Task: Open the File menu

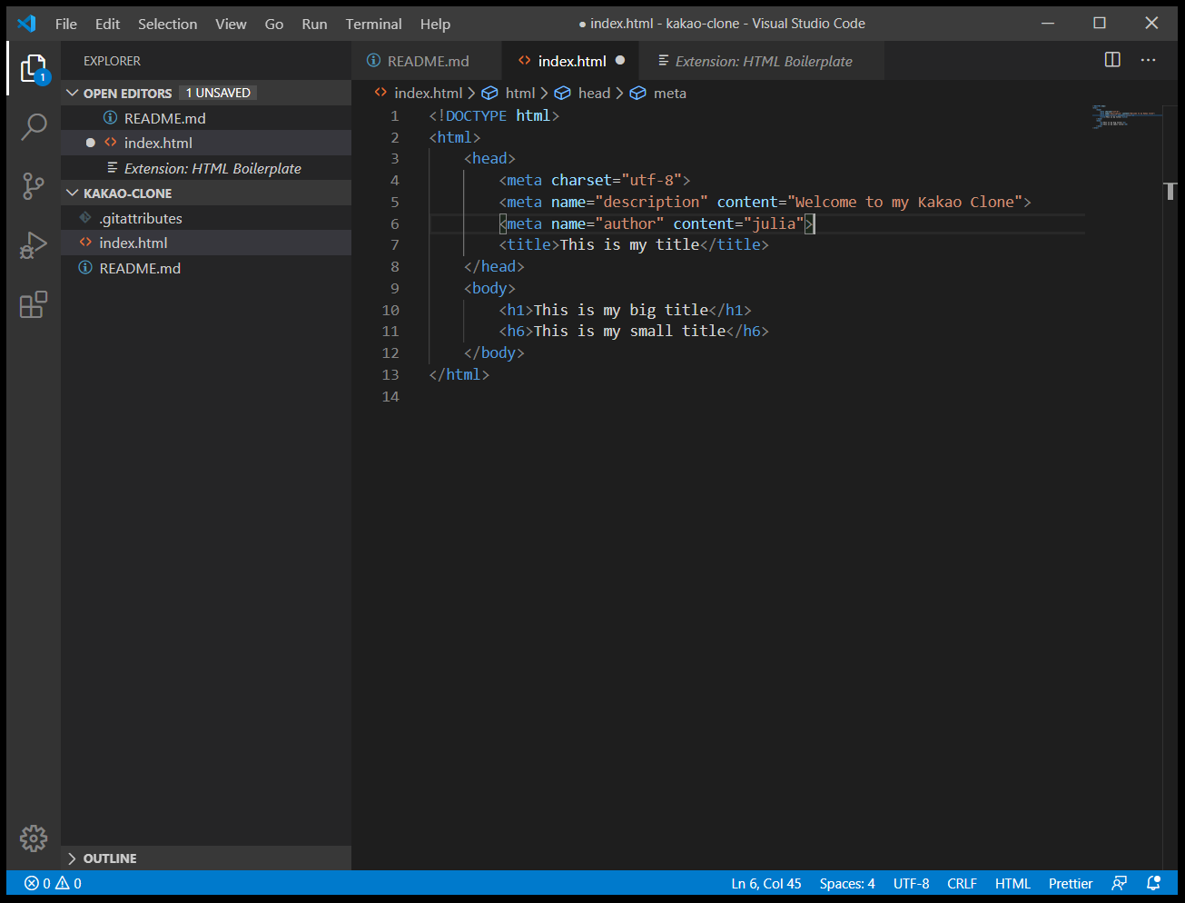Action: 66,24
